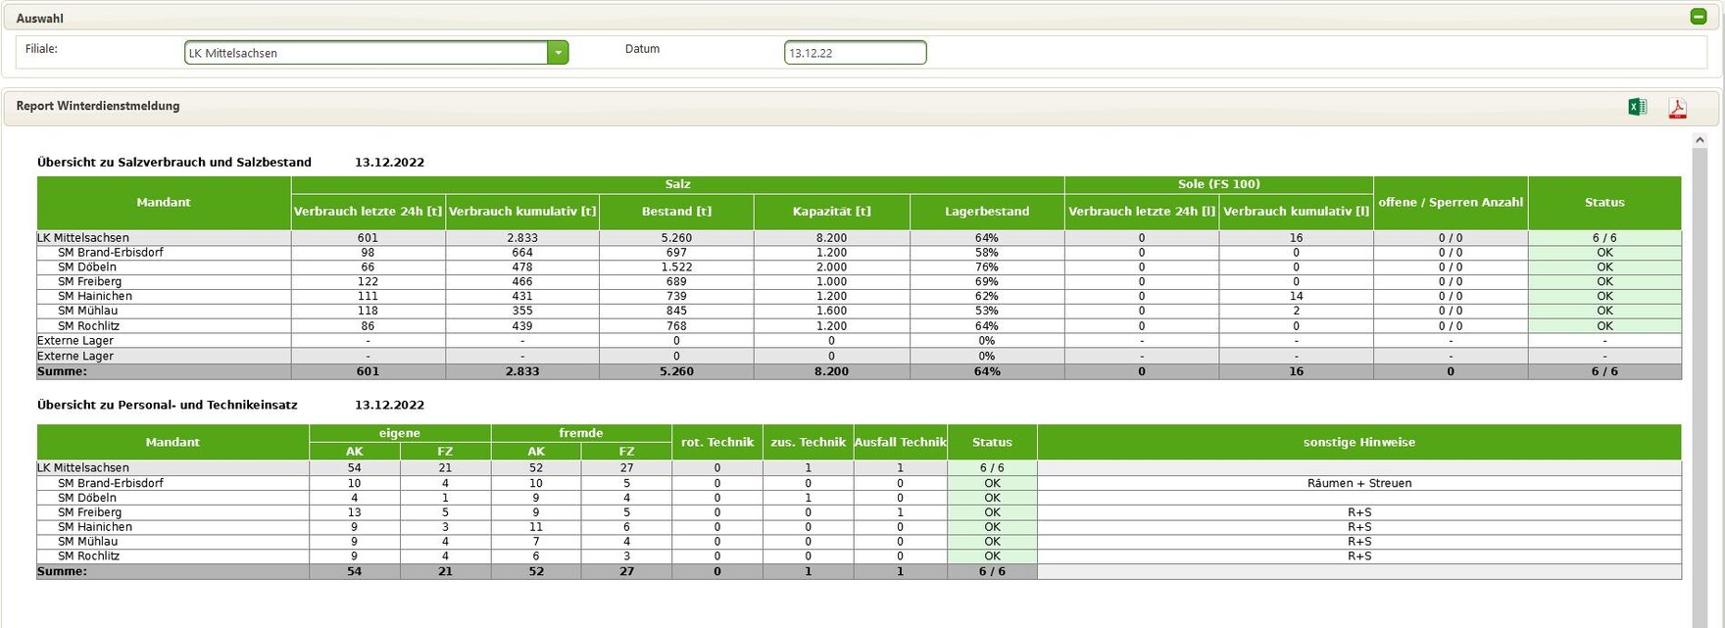1725x628 pixels.
Task: Click the Ausfall Technik column header
Action: point(901,443)
